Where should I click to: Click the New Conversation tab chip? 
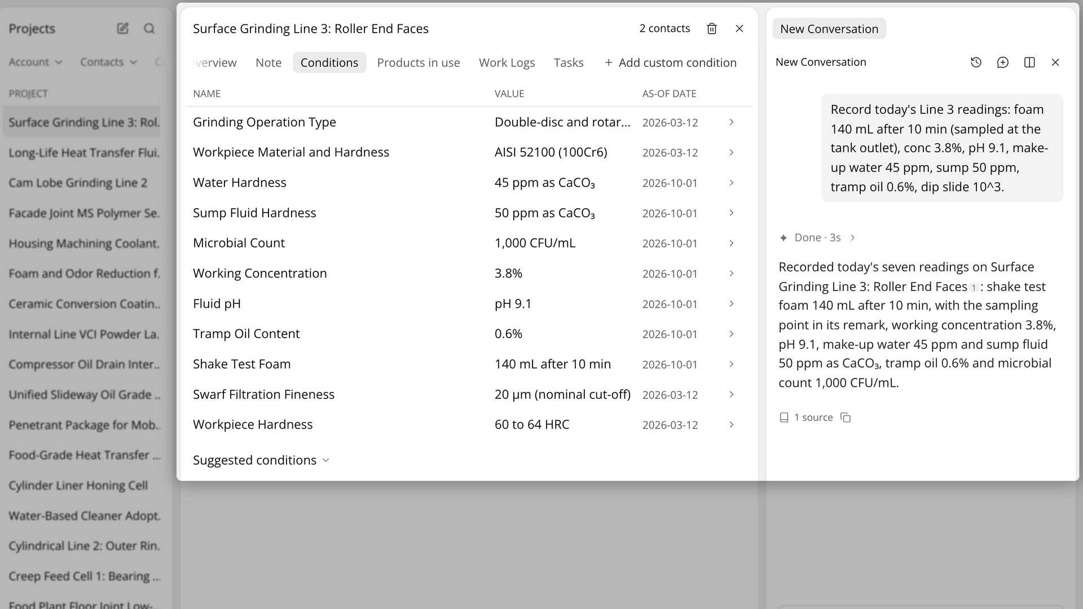point(829,29)
